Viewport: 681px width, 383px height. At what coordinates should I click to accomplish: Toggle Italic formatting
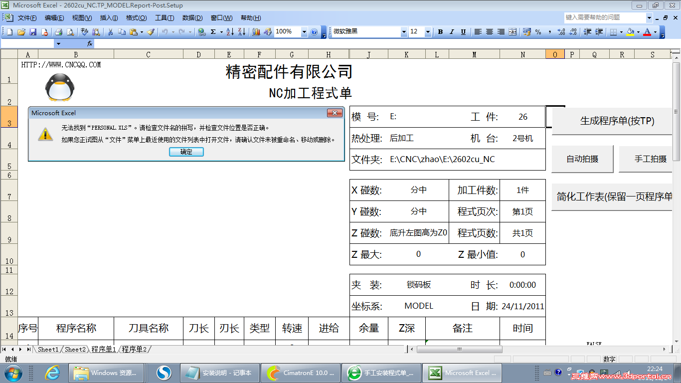pyautogui.click(x=451, y=32)
